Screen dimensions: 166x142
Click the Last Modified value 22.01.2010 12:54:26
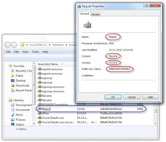point(121,50)
